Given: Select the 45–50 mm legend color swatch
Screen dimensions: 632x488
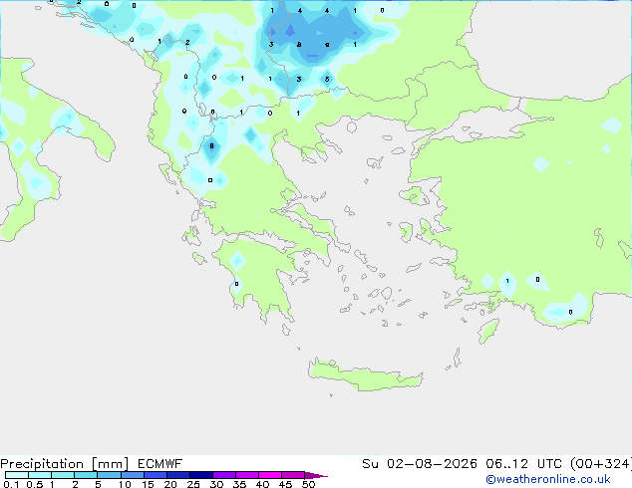Looking at the screenshot, I should (x=293, y=475).
